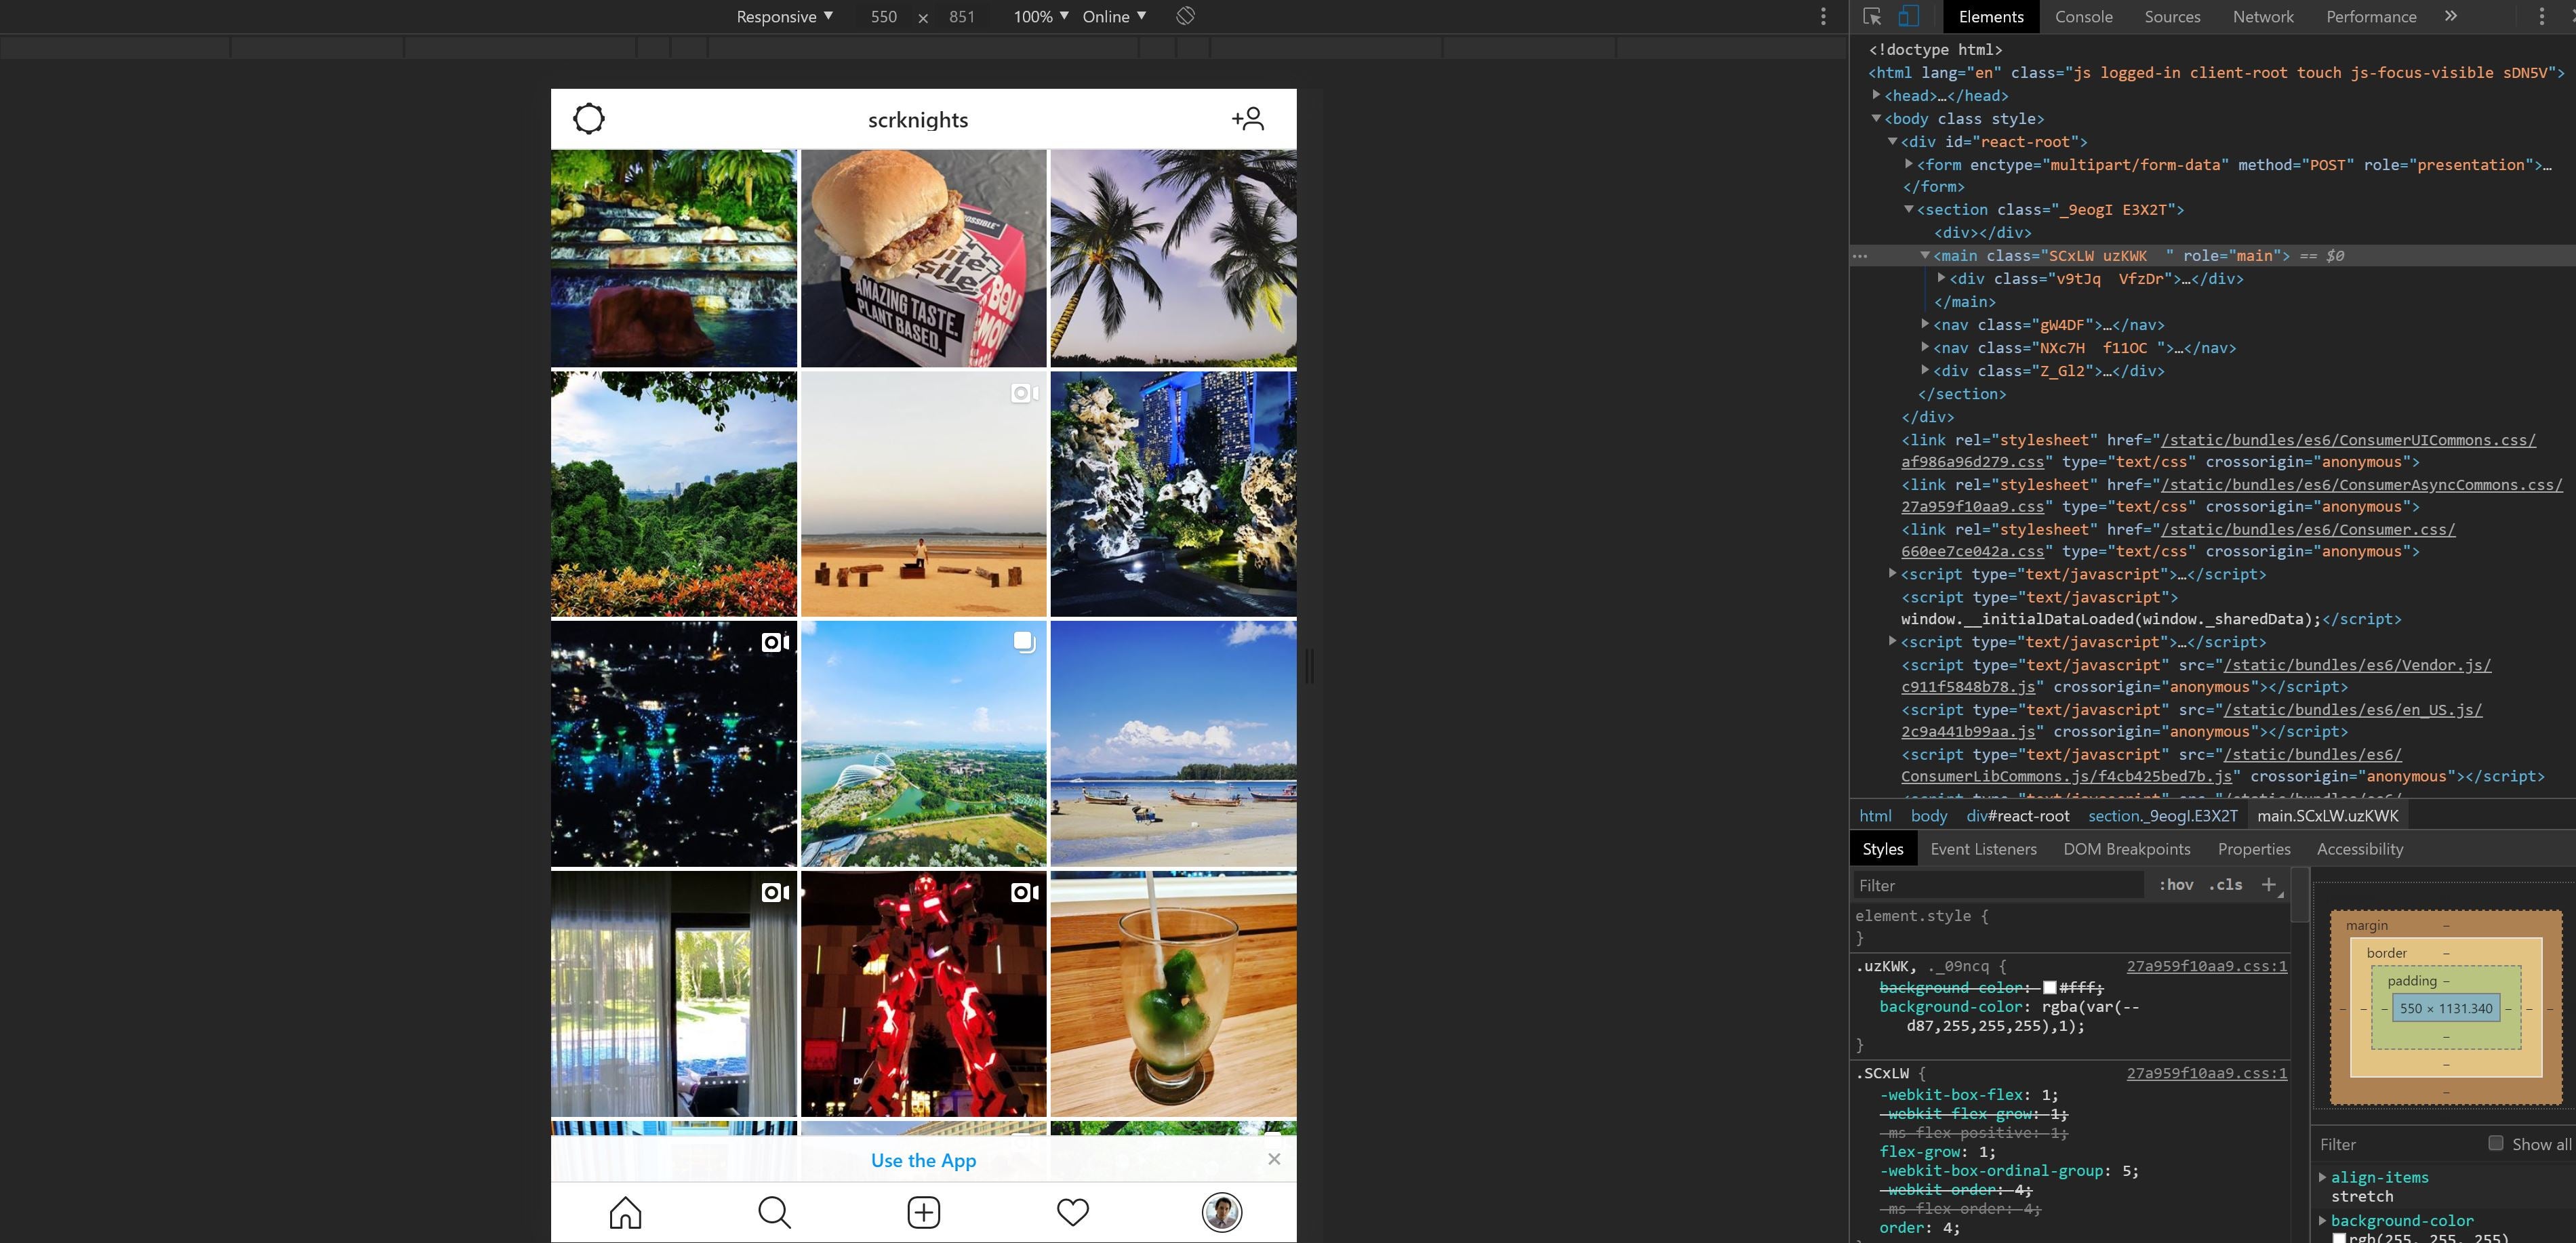Click the #fff background color swatch
The height and width of the screenshot is (1243, 2576).
click(x=2049, y=987)
